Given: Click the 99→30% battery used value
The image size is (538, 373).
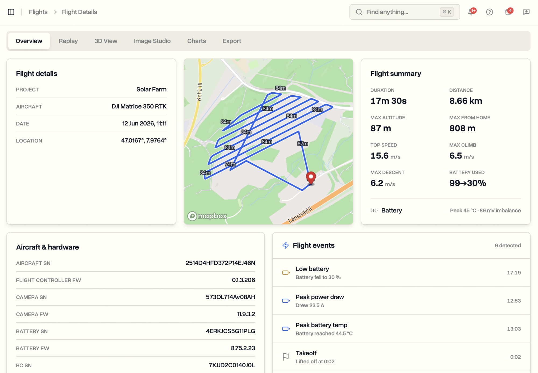Looking at the screenshot, I should tap(468, 183).
